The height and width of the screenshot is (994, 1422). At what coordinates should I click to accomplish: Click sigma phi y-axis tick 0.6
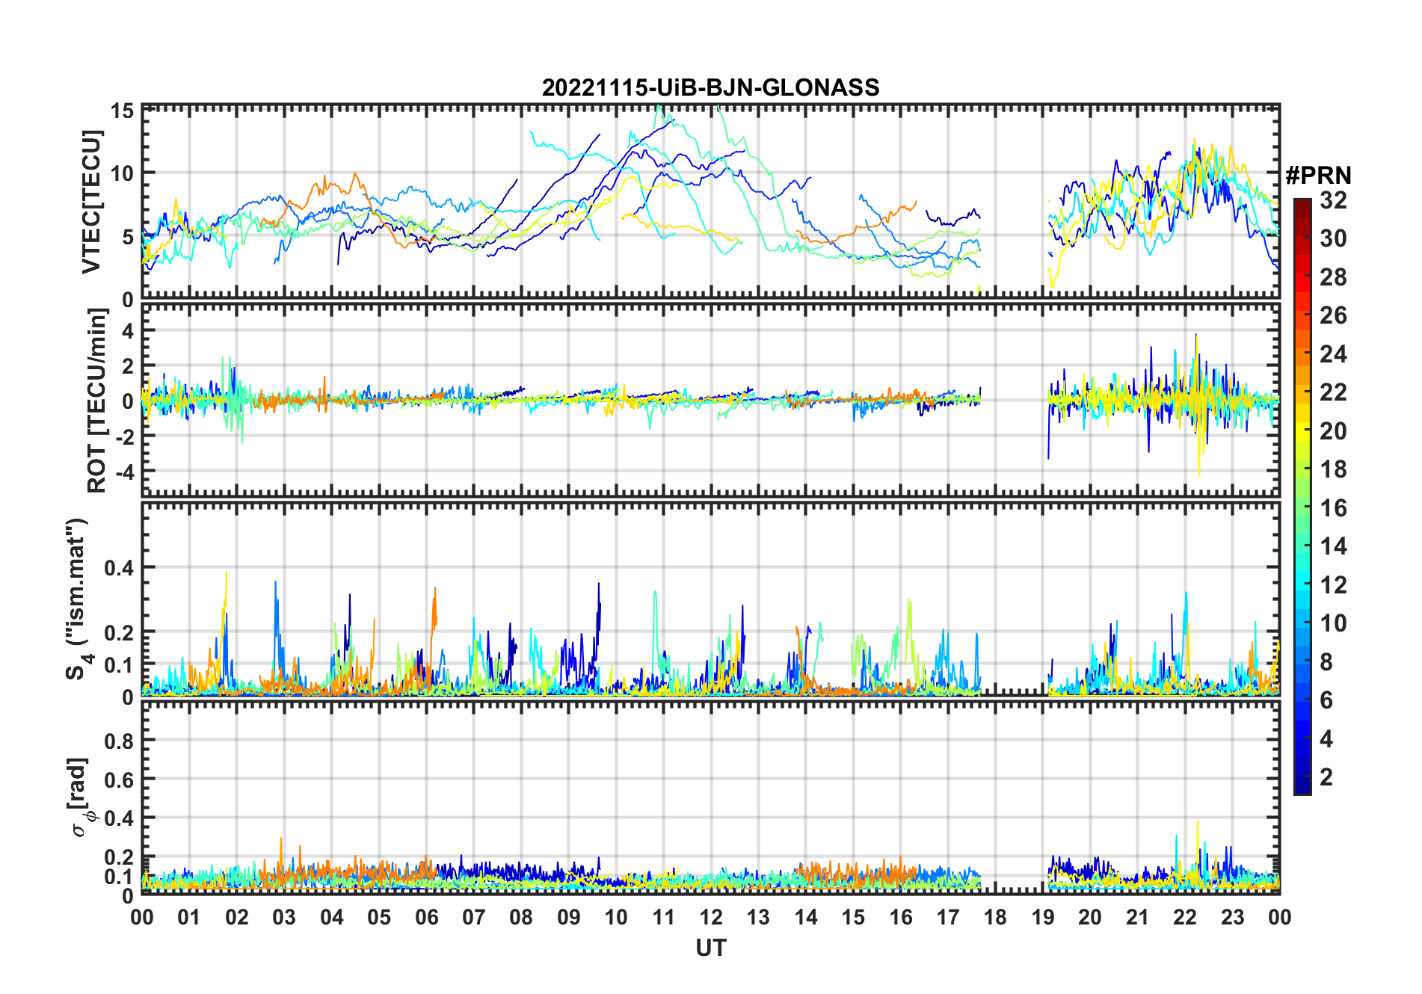click(119, 780)
